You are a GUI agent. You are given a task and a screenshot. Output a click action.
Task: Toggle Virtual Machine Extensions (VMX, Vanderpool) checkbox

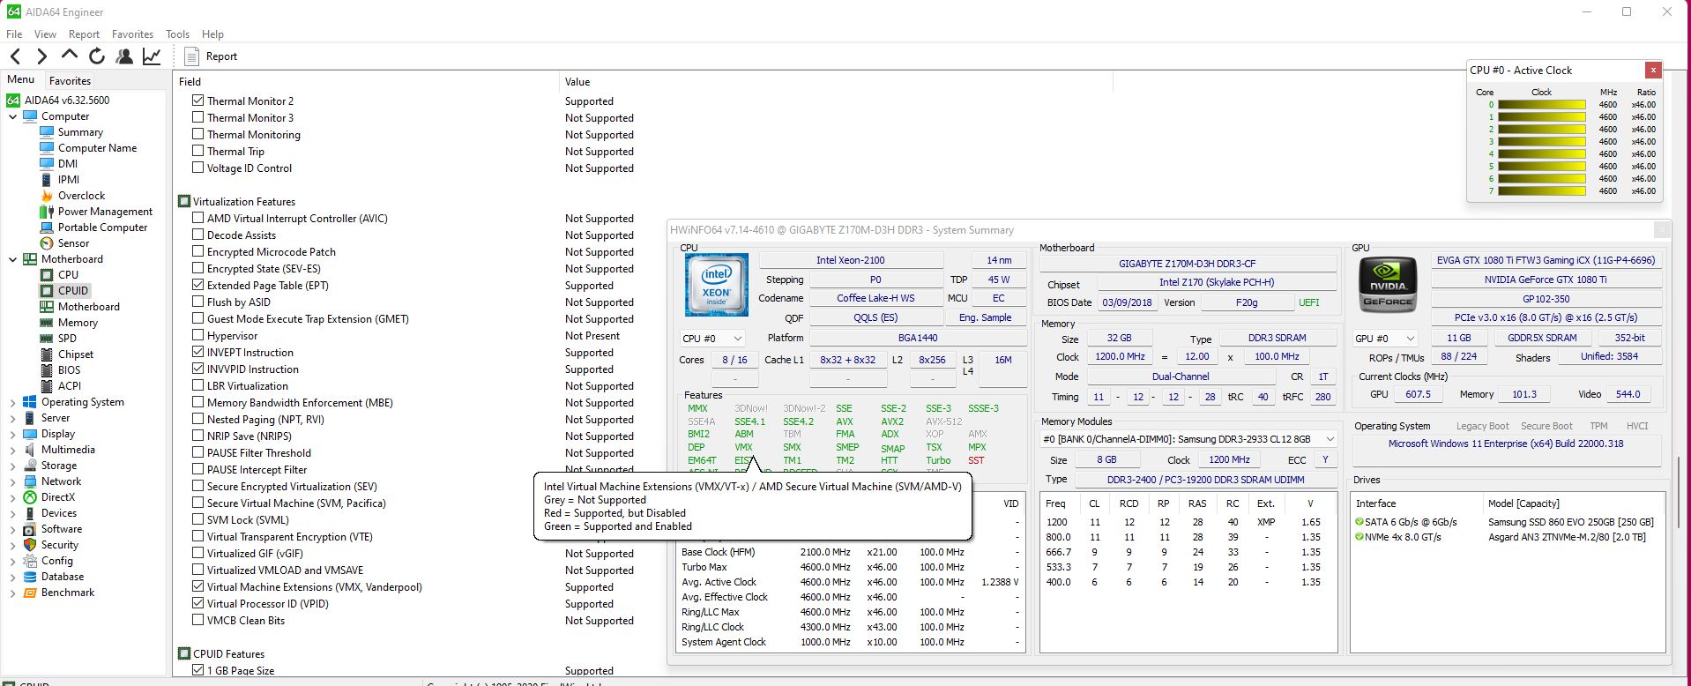click(198, 586)
